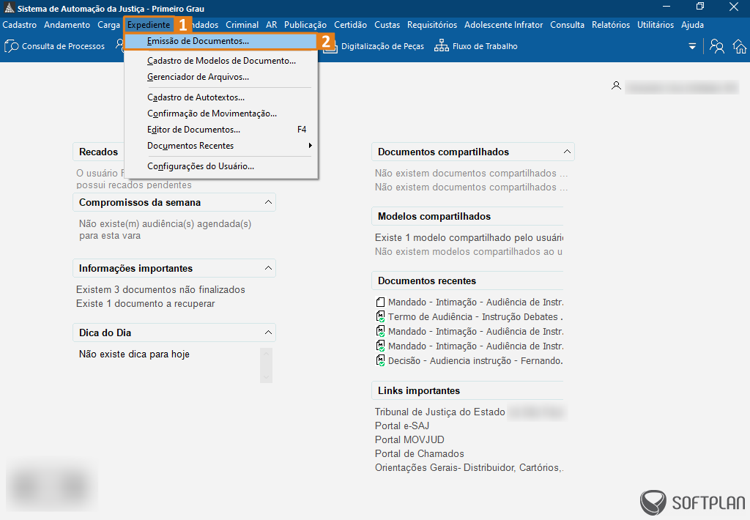This screenshot has height=520, width=750.
Task: Collapse the Documentos compartilhados panel
Action: point(567,152)
